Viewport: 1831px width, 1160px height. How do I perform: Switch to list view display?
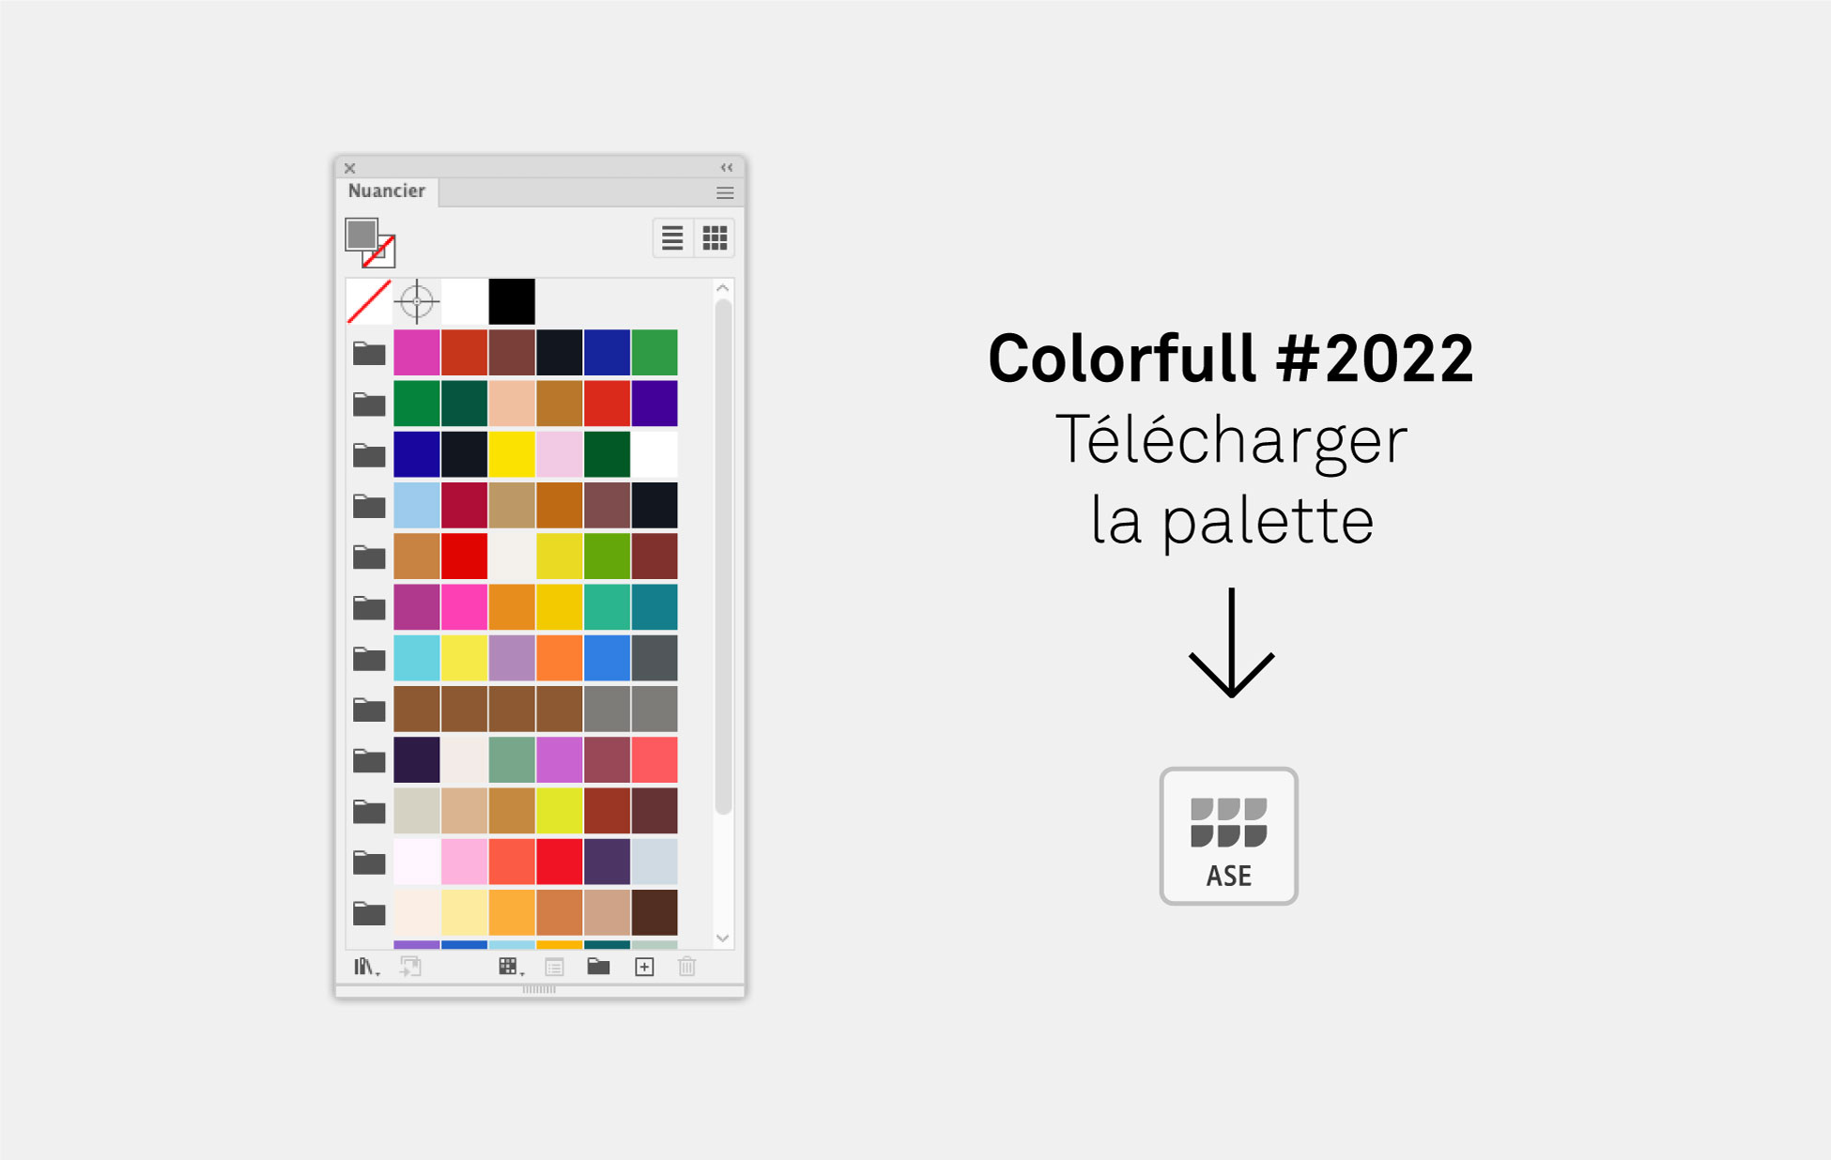pyautogui.click(x=672, y=238)
